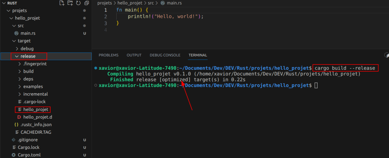Image resolution: width=389 pixels, height=158 pixels.
Task: Expand the debug folder
Action: (17, 48)
